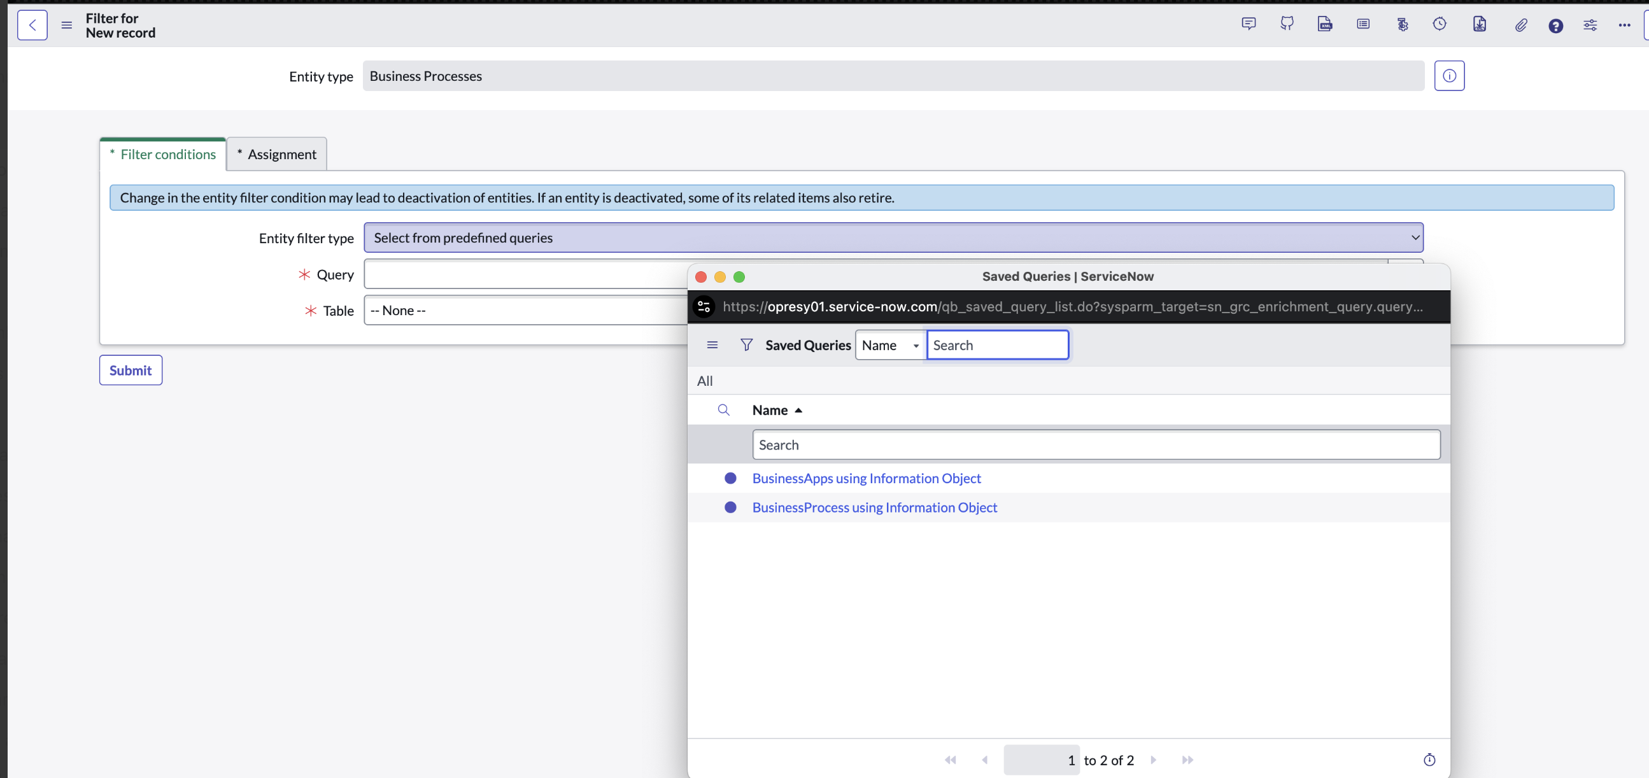Click the column search magnifier icon
1649x778 pixels.
[724, 410]
